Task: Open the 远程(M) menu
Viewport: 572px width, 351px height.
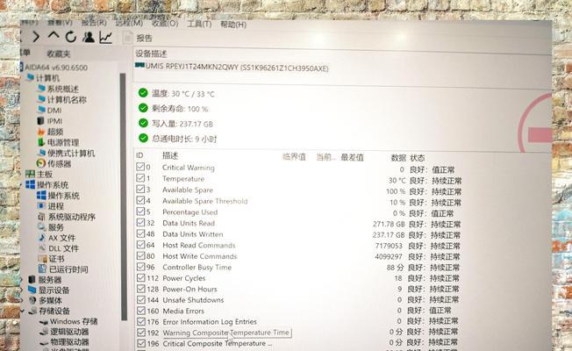Action: [x=129, y=23]
